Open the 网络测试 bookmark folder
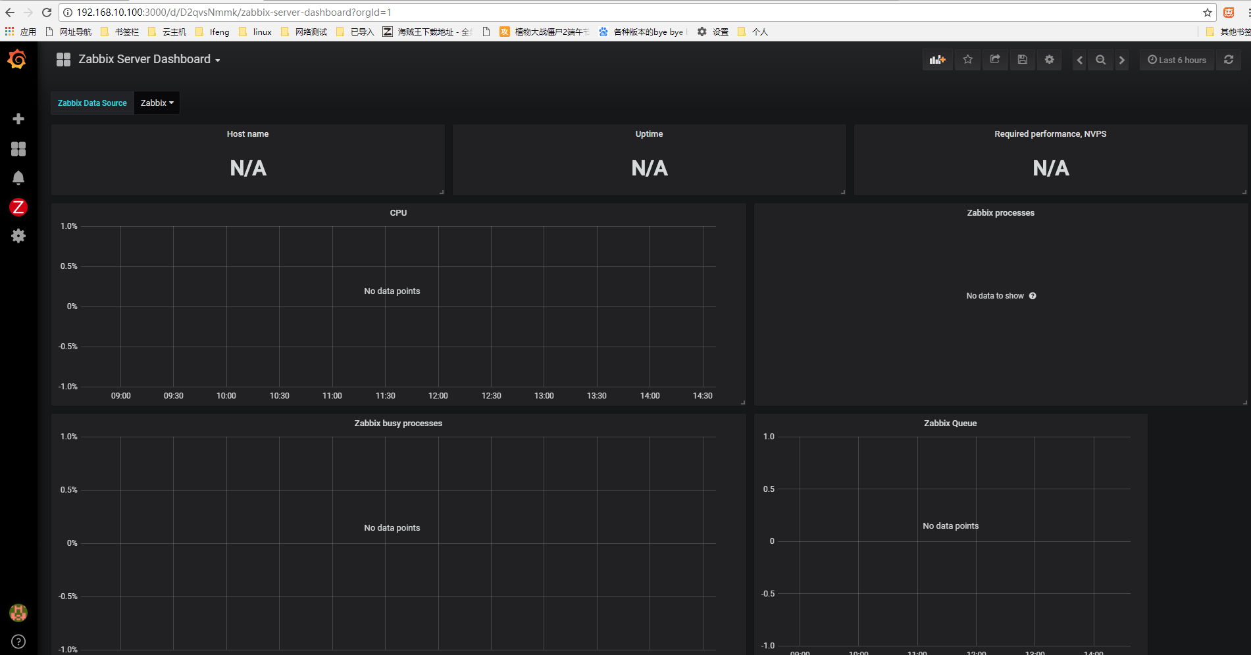1251x655 pixels. pos(304,32)
